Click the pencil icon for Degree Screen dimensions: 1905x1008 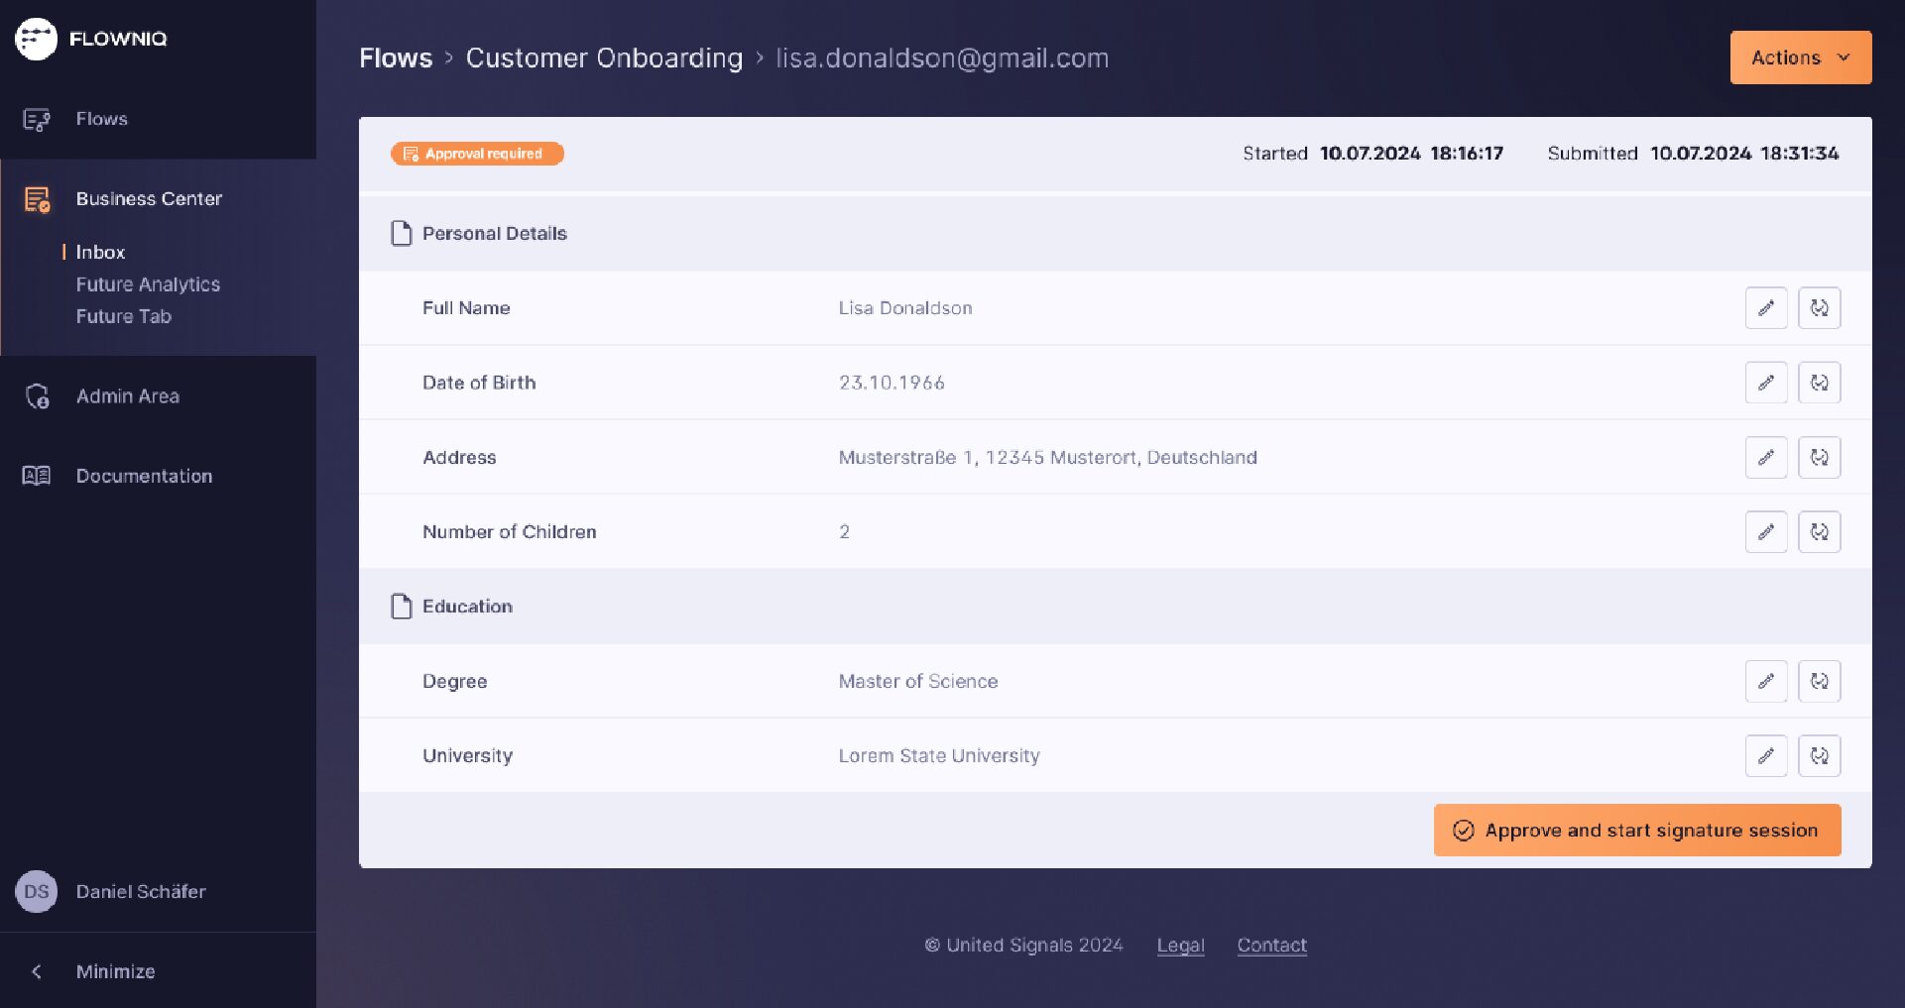point(1765,681)
